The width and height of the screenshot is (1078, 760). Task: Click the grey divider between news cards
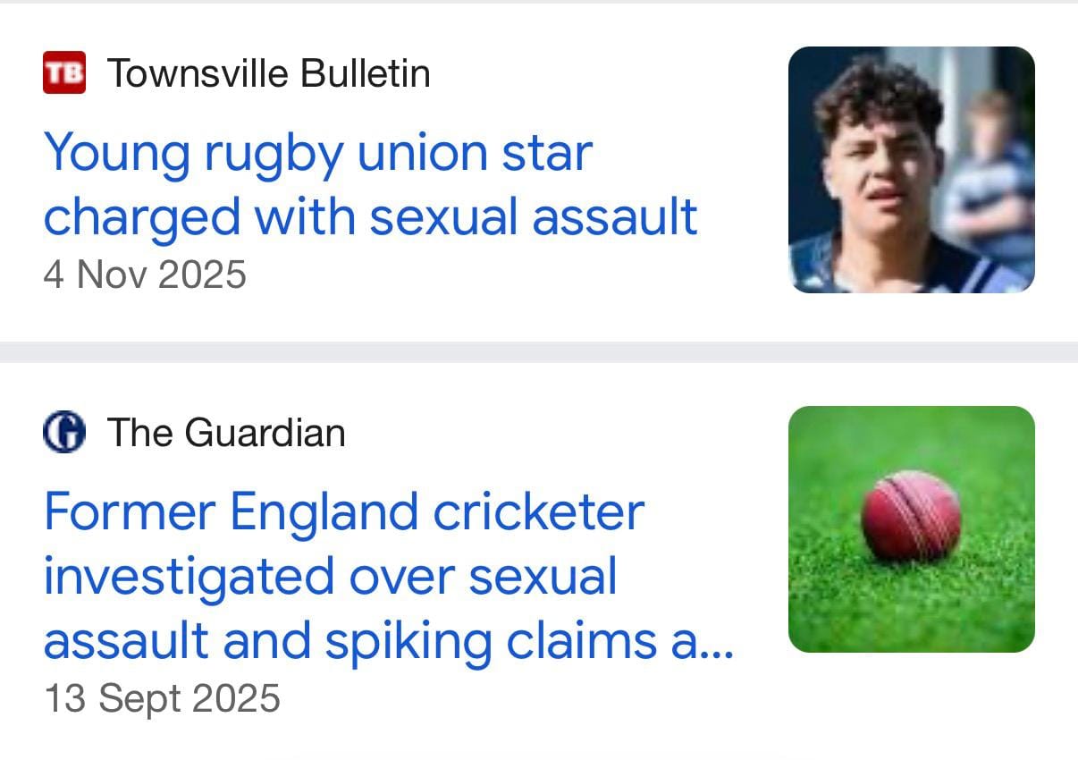(x=539, y=352)
